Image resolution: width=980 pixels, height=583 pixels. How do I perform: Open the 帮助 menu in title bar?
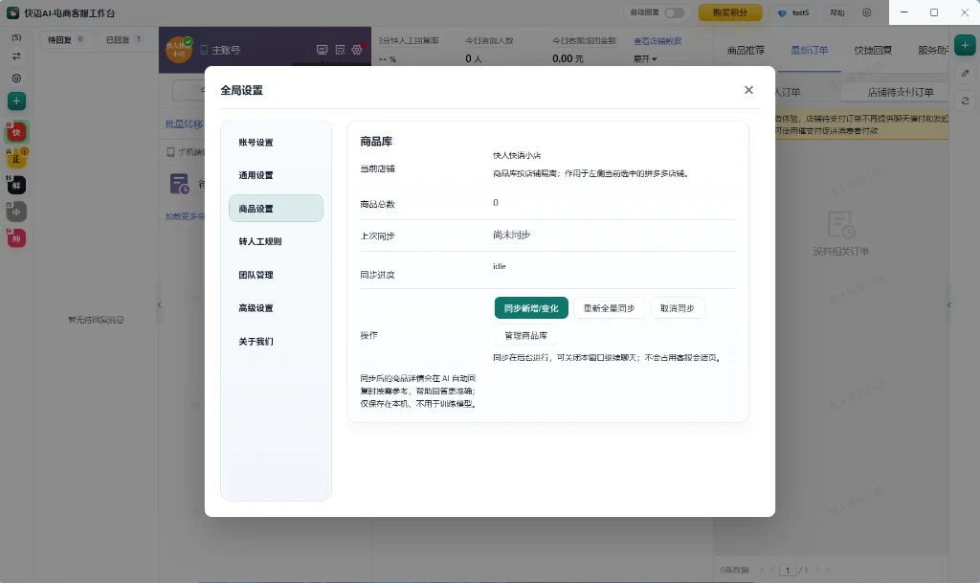836,12
